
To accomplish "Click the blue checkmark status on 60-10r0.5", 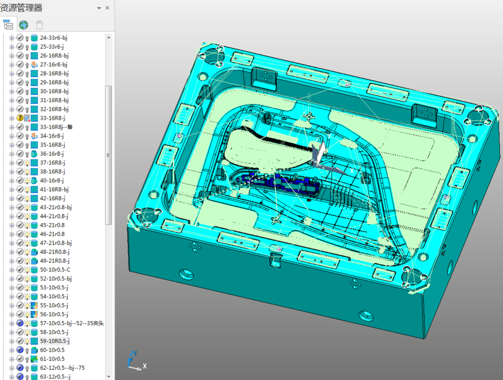I will pyautogui.click(x=20, y=350).
